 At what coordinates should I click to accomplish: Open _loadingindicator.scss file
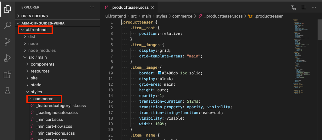pyautogui.click(x=57, y=112)
